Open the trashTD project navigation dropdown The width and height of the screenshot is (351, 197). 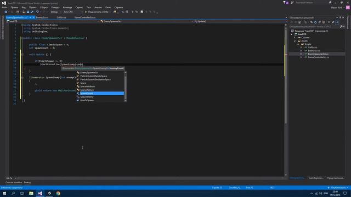click(x=53, y=21)
